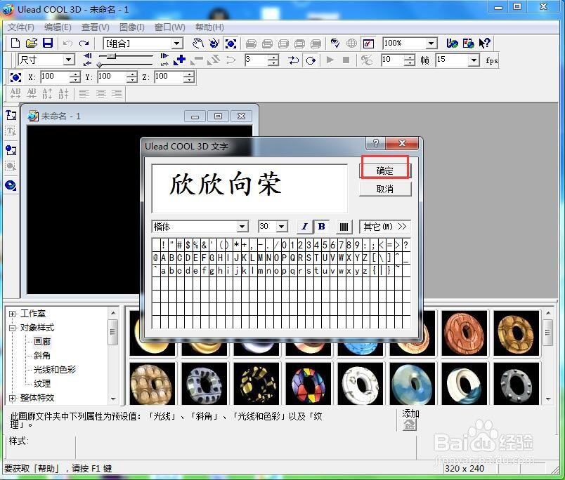The height and width of the screenshot is (480, 565).
Task: Open the font size dropdown showing 30
Action: 282,227
